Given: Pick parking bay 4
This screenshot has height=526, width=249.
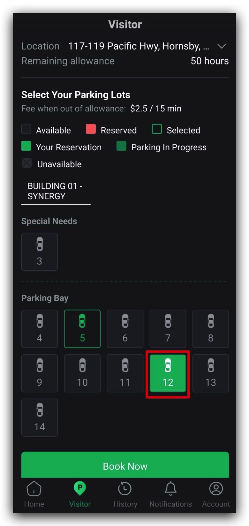Looking at the screenshot, I should pos(40,329).
